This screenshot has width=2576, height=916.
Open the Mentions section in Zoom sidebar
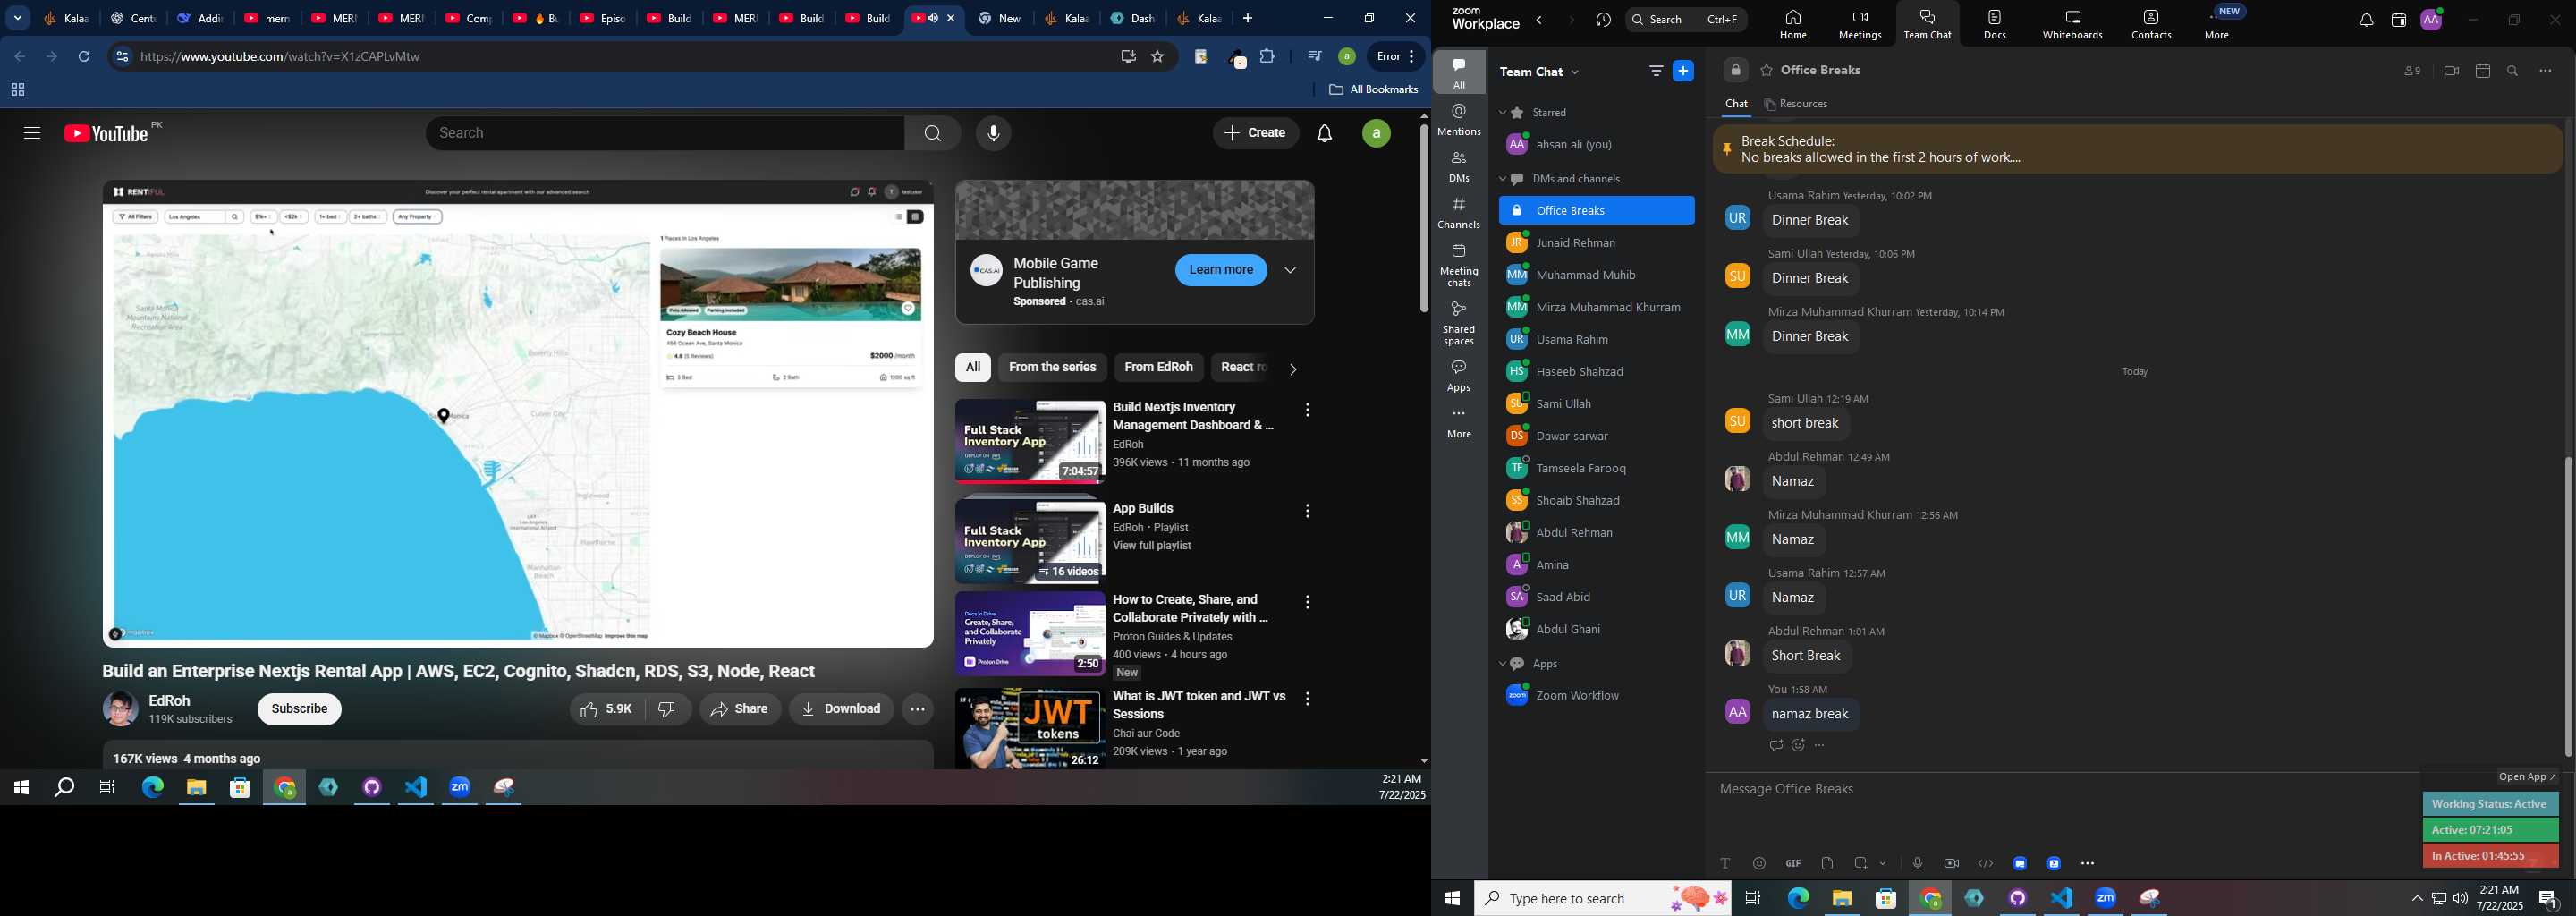pos(1459,120)
